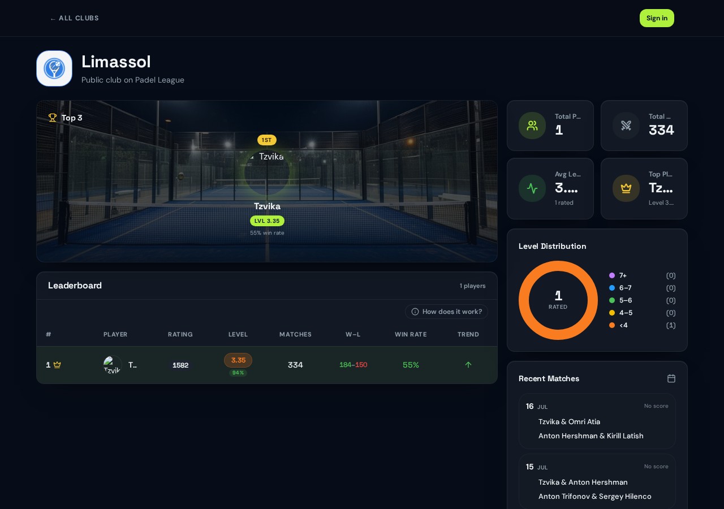Click the 1 players count label

[x=473, y=286]
